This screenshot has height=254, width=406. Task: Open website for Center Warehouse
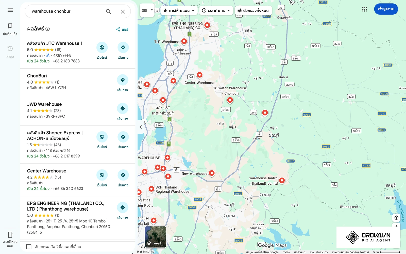tap(102, 179)
